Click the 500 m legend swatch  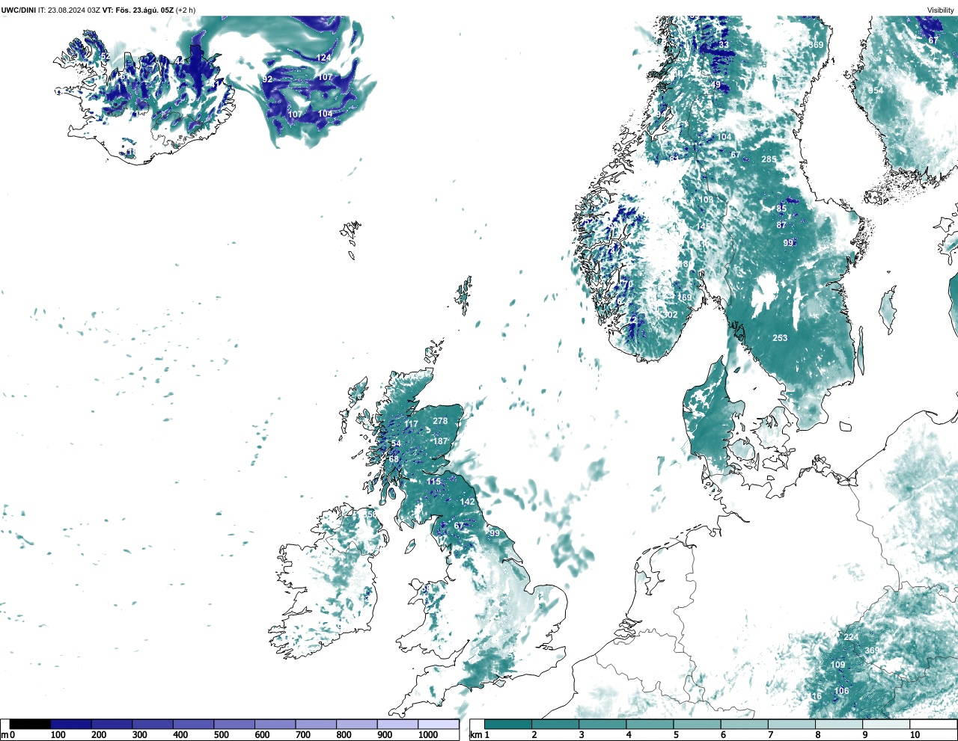[x=234, y=724]
